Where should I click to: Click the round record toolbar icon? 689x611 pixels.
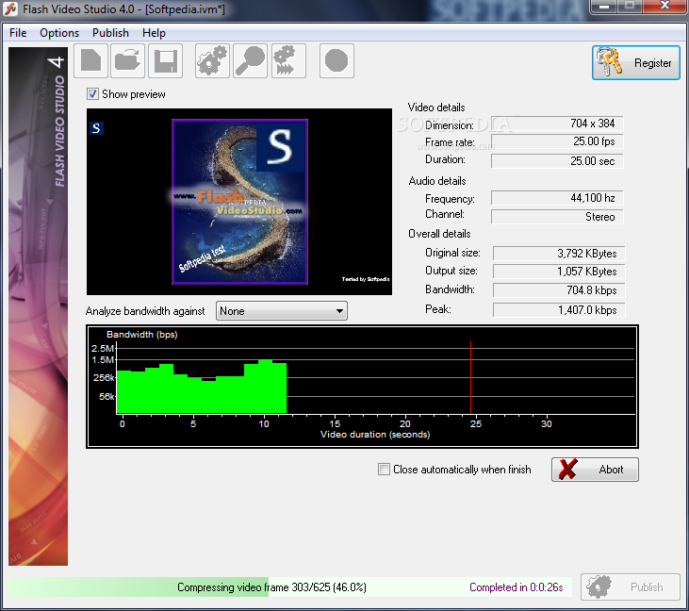click(336, 60)
